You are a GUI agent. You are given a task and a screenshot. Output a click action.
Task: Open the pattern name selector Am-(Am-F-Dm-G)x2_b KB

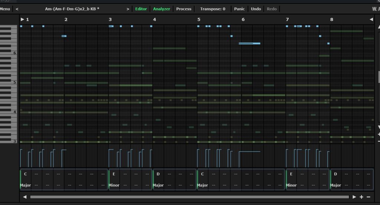[x=72, y=9]
